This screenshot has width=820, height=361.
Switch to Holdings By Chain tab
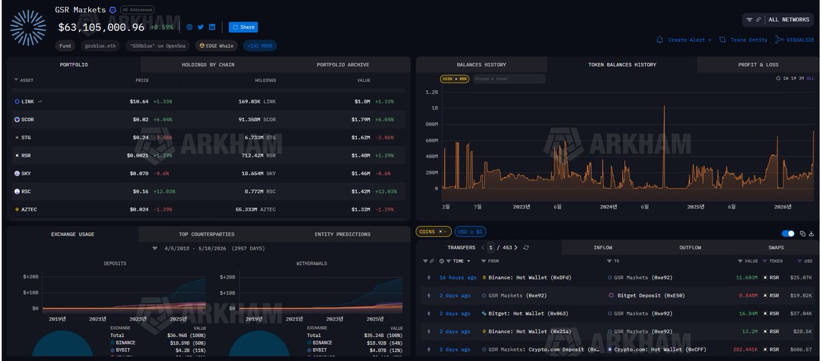[208, 65]
